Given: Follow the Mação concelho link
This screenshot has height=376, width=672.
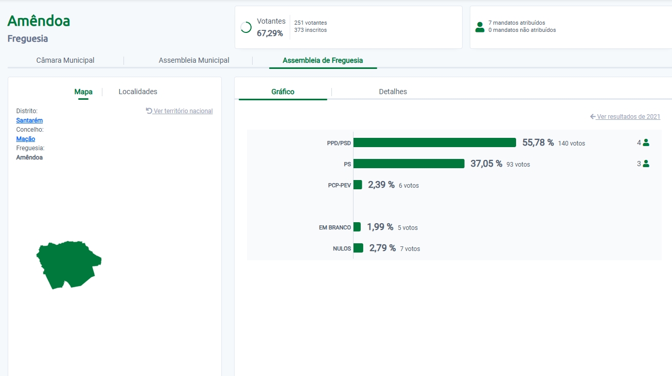Looking at the screenshot, I should point(26,139).
